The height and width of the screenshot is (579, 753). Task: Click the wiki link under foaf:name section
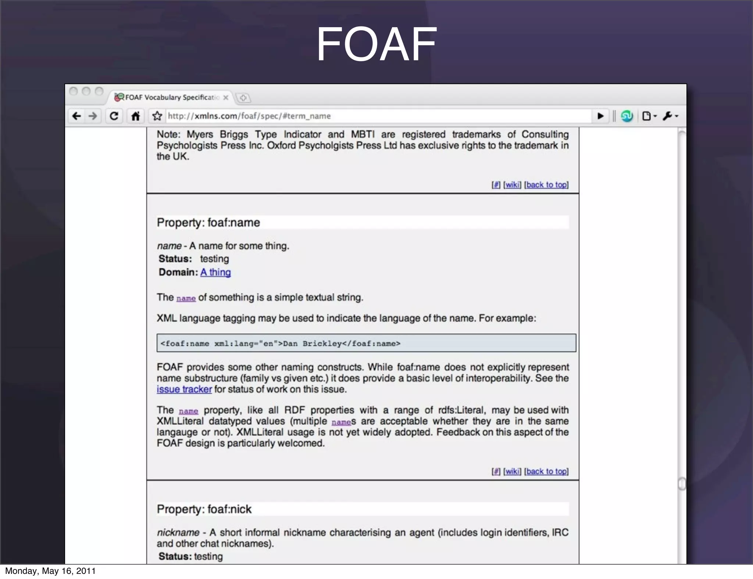(x=512, y=471)
